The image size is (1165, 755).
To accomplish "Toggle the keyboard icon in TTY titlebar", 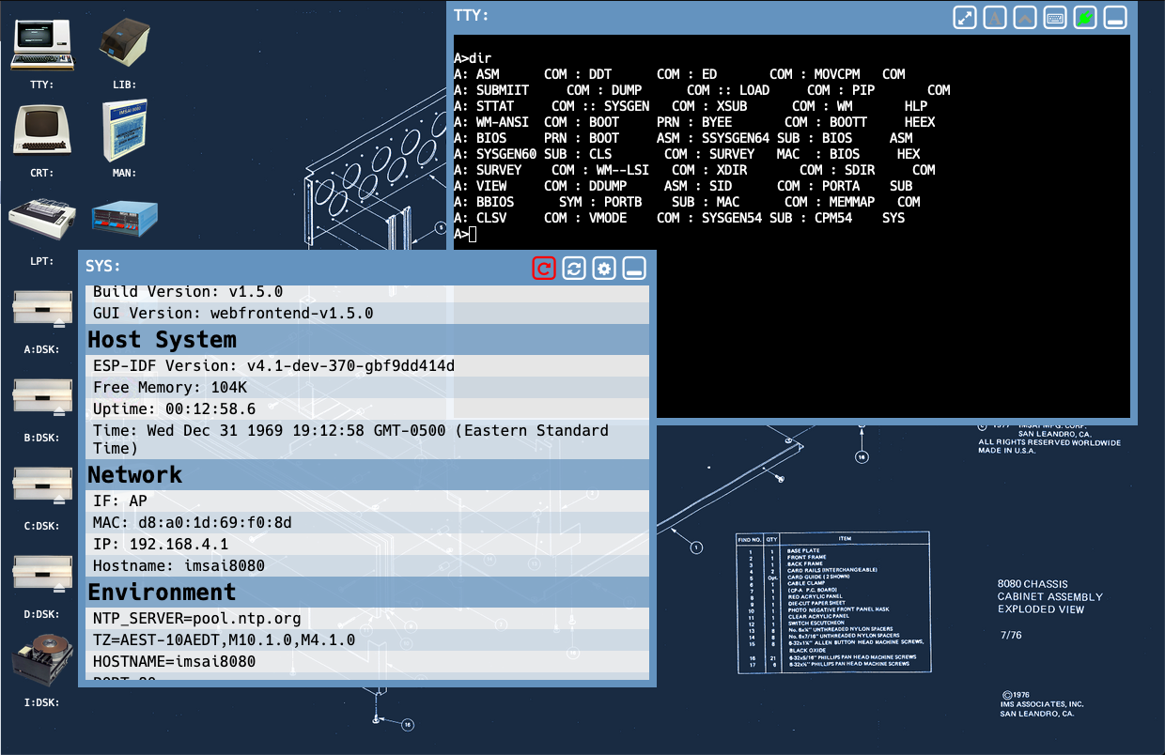I will pos(1055,18).
